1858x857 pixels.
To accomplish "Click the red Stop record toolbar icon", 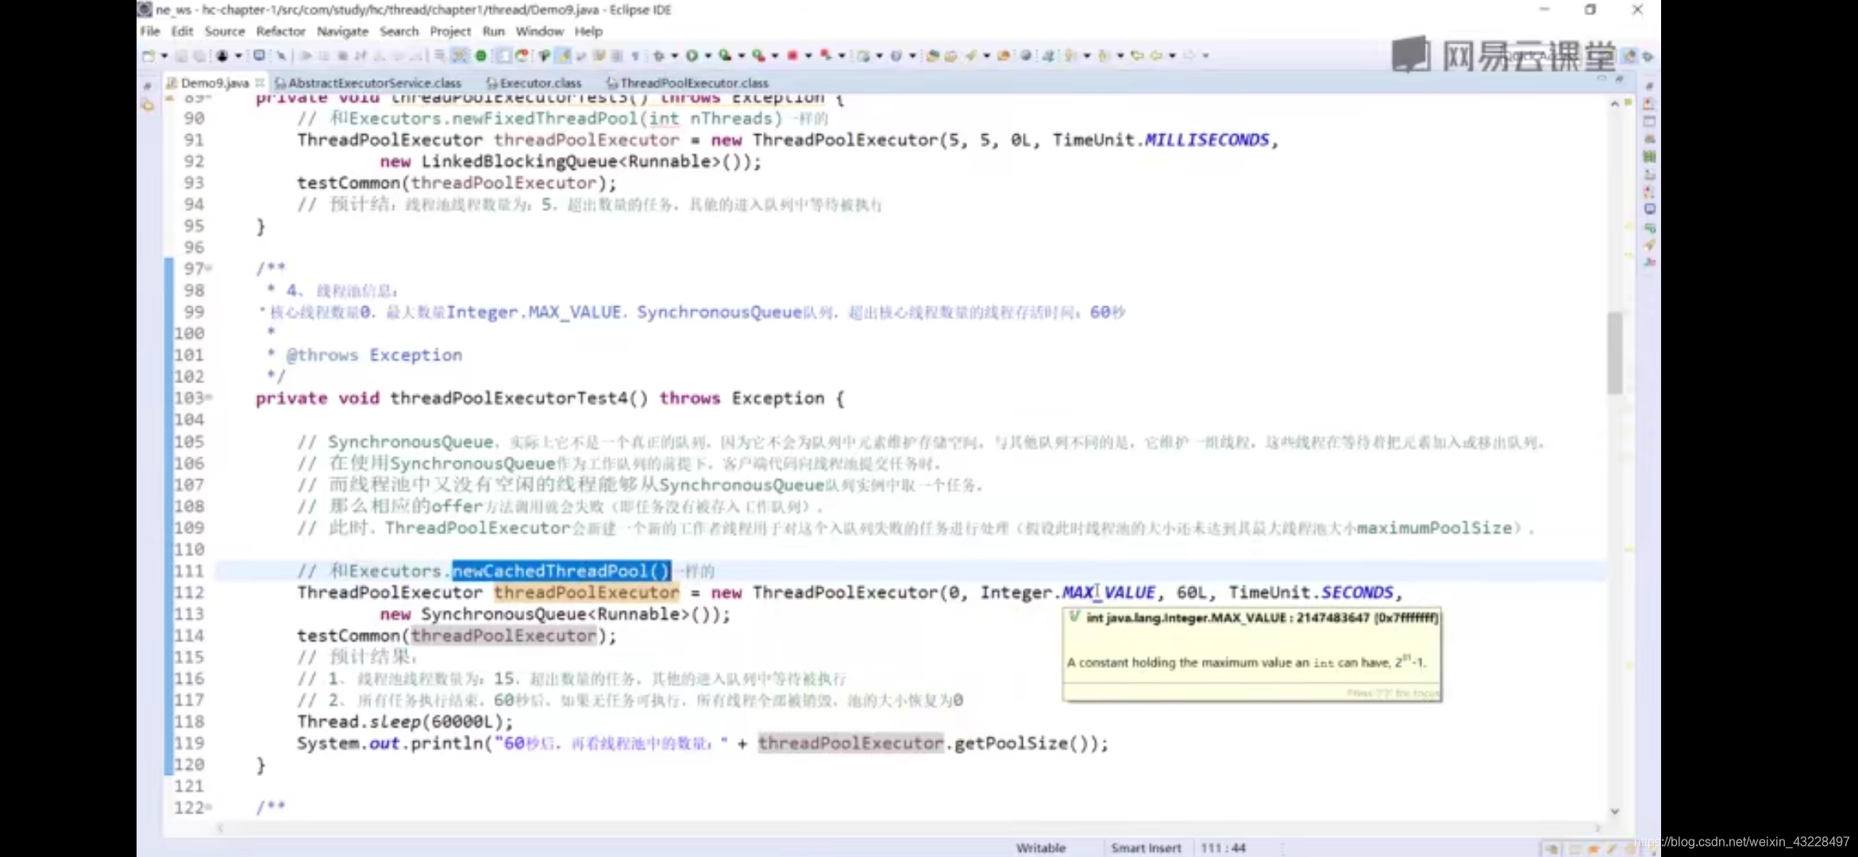I will [x=792, y=56].
